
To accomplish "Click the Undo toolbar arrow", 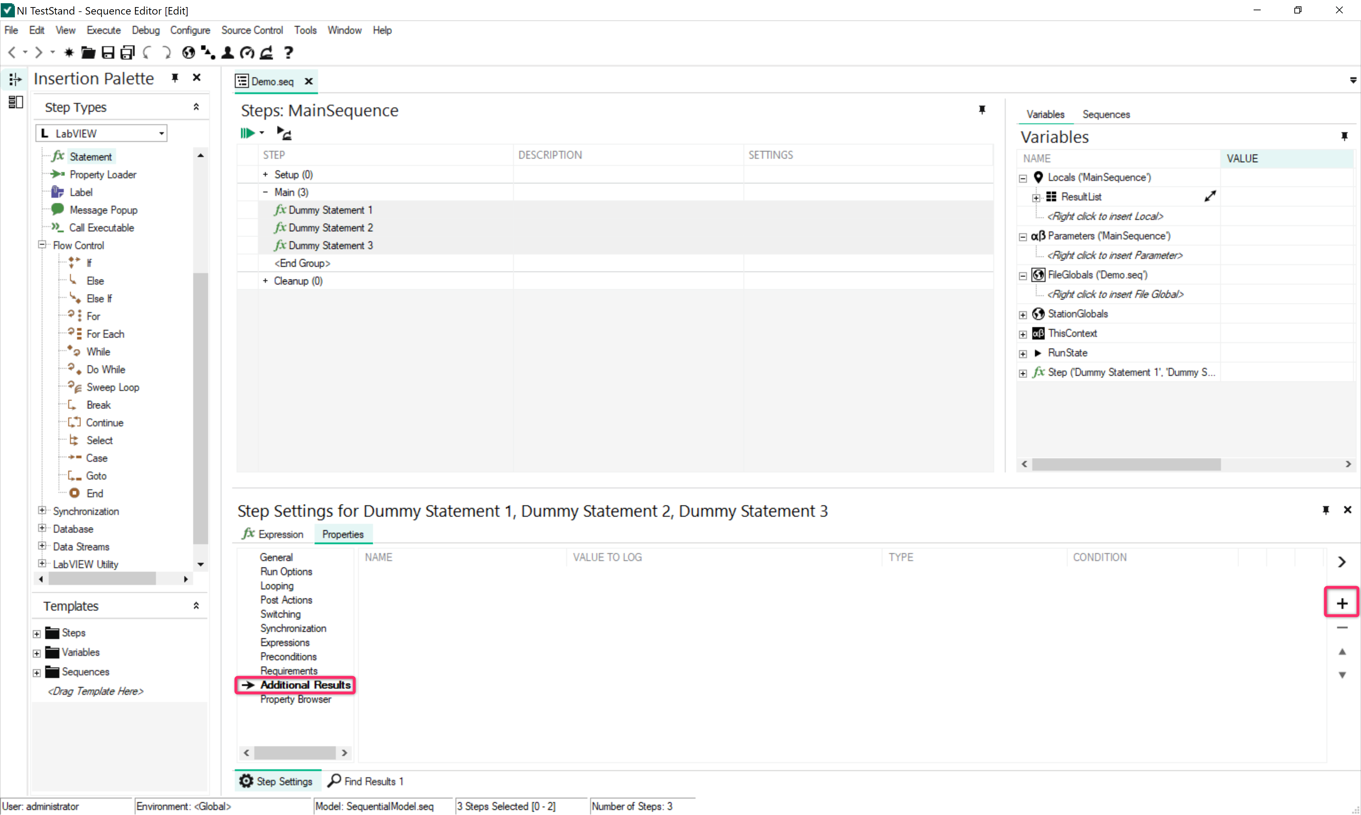I will tap(147, 53).
